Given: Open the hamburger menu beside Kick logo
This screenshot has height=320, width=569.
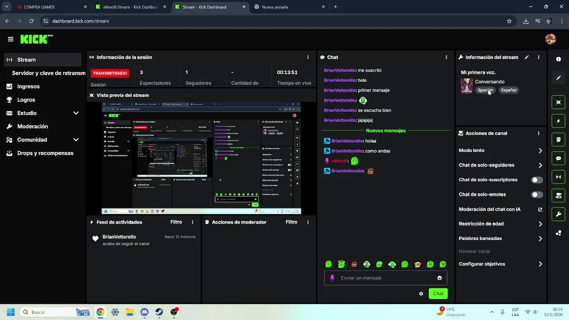Looking at the screenshot, I should (10, 39).
